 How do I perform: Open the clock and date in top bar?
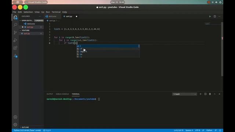point(117,2)
